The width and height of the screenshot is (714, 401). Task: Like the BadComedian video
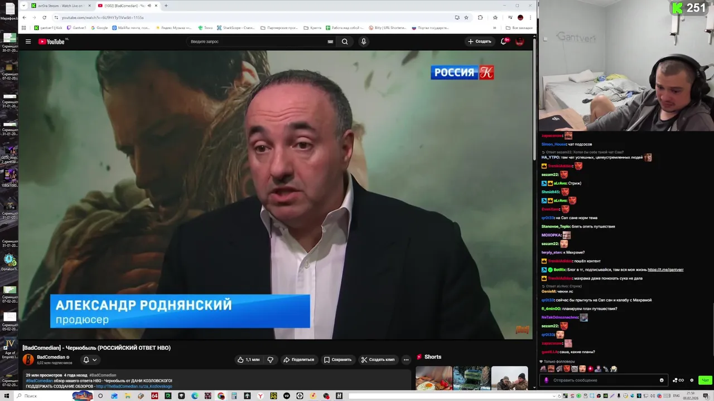pyautogui.click(x=248, y=360)
